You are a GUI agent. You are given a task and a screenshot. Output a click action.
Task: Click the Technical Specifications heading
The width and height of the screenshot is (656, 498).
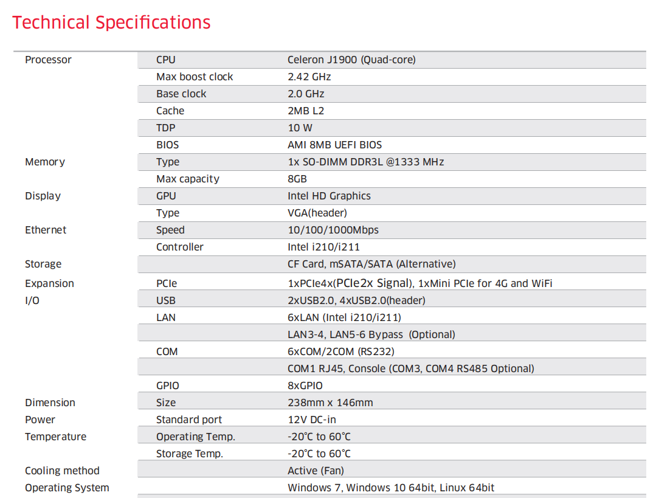(111, 22)
